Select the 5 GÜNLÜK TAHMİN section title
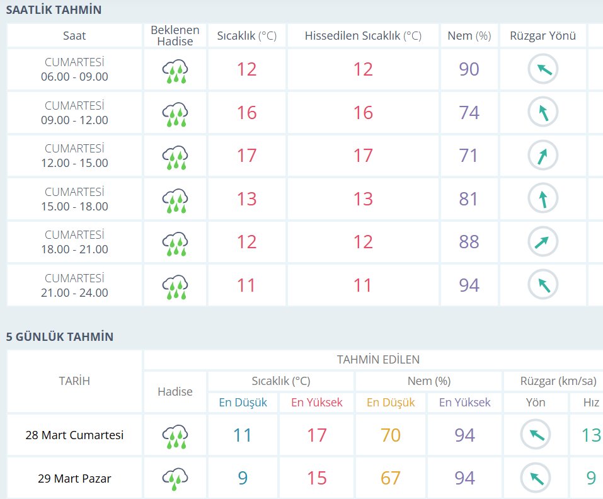Image resolution: width=603 pixels, height=499 pixels. click(60, 337)
